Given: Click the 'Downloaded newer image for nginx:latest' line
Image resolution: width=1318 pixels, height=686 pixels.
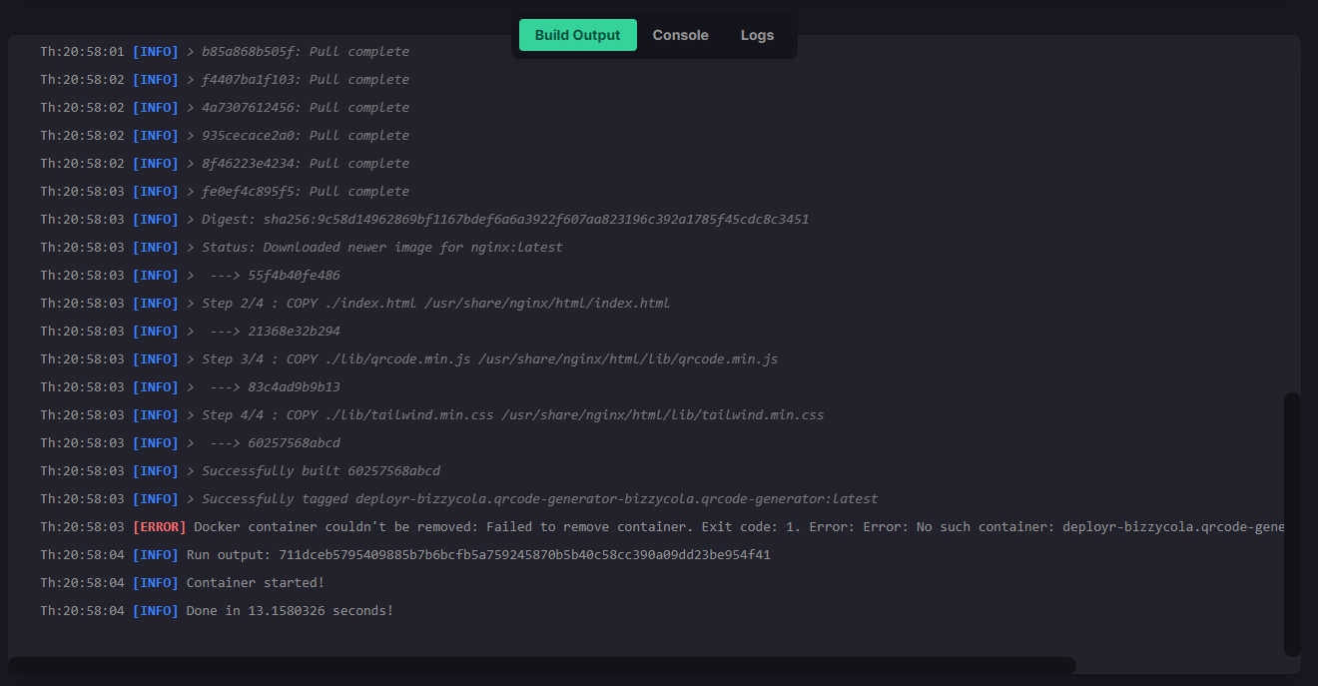Looking at the screenshot, I should pos(381,247).
